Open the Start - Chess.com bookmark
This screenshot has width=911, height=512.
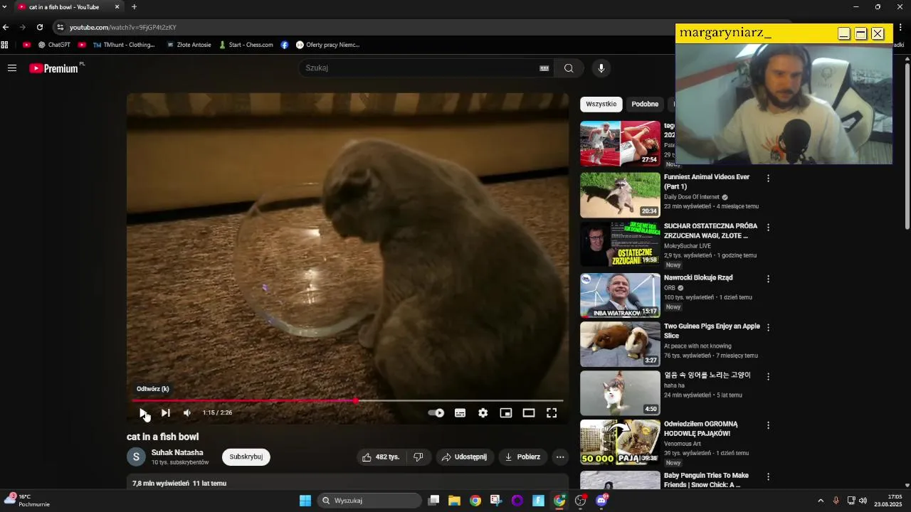click(246, 45)
